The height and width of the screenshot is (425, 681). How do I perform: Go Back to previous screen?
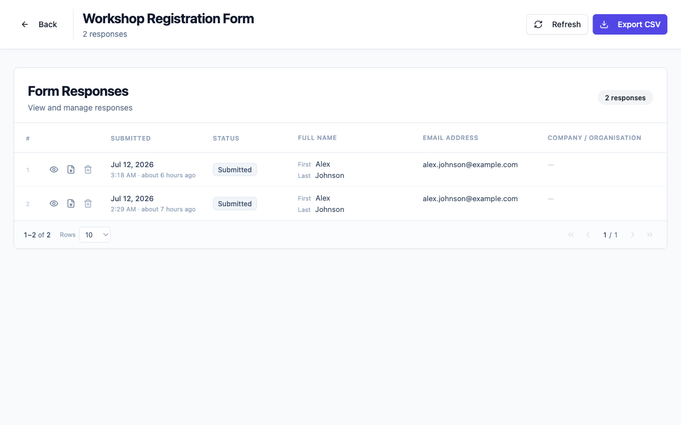39,24
